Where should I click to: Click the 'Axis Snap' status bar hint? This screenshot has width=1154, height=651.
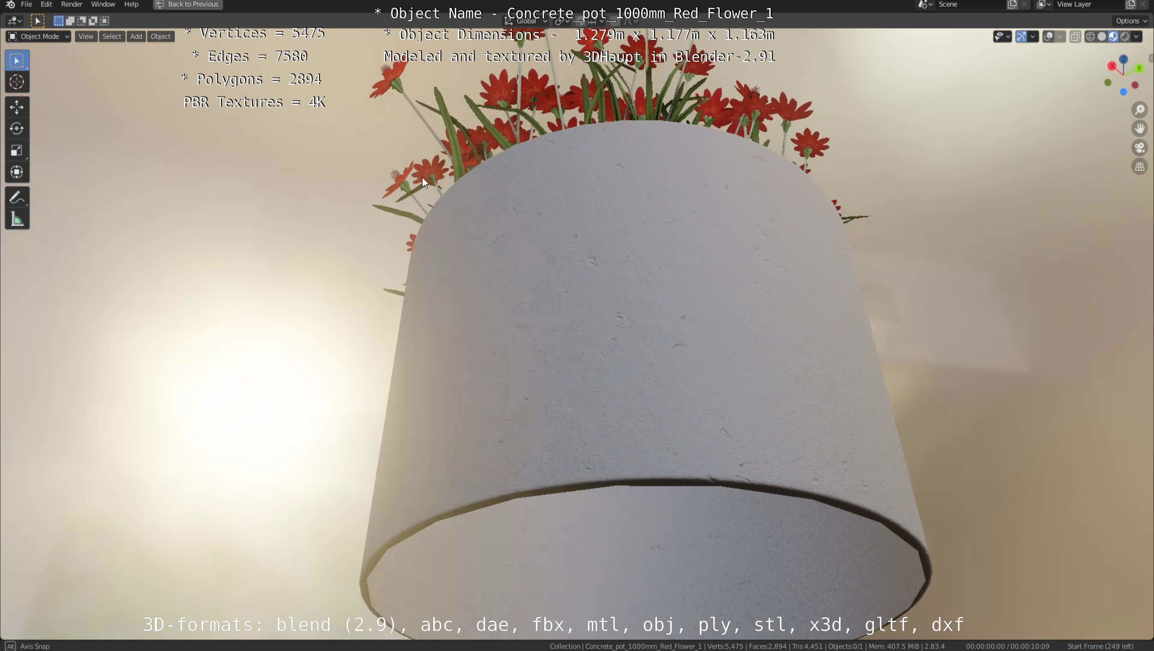click(x=35, y=646)
